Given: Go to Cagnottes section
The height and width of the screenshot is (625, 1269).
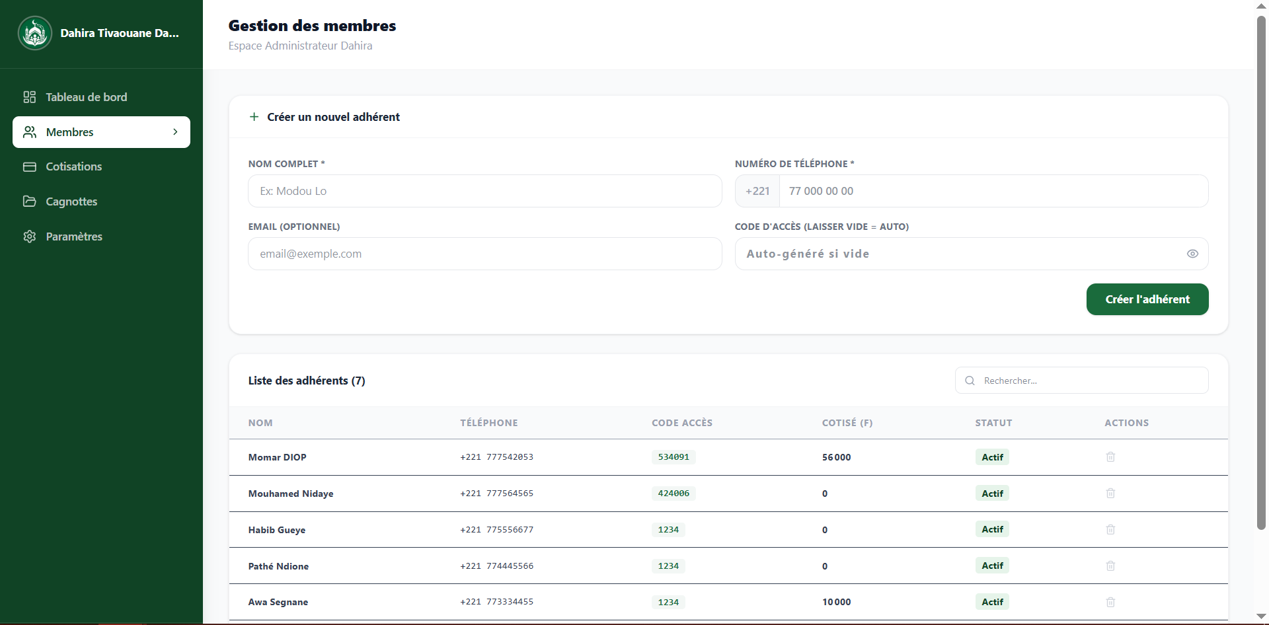Looking at the screenshot, I should click(x=101, y=202).
